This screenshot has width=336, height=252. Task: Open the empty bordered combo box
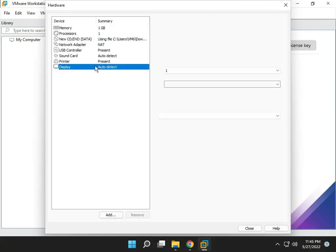coord(222,84)
